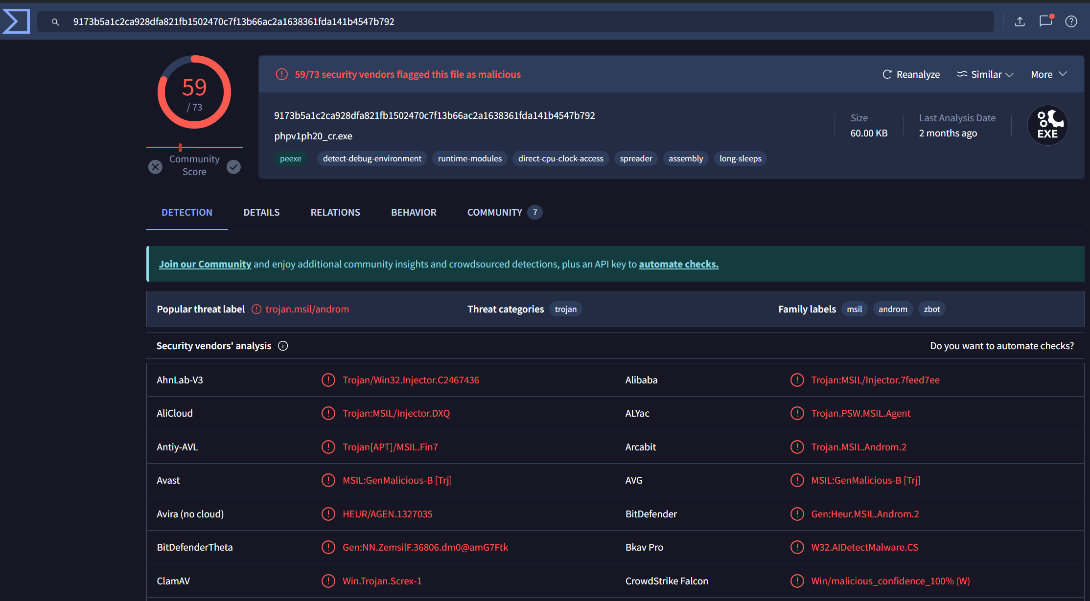Open the upload file icon

point(1020,22)
